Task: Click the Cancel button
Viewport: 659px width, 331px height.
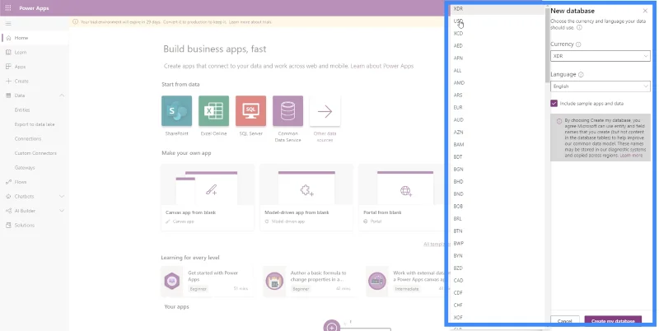Action: tap(565, 321)
